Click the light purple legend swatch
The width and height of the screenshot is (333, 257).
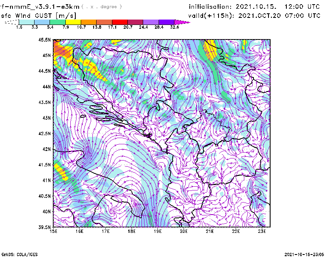151,22
